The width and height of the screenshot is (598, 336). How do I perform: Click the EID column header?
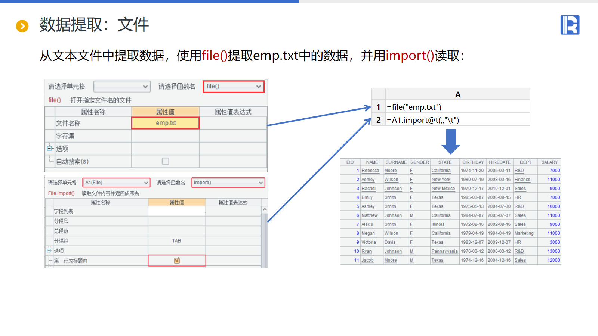tap(350, 162)
